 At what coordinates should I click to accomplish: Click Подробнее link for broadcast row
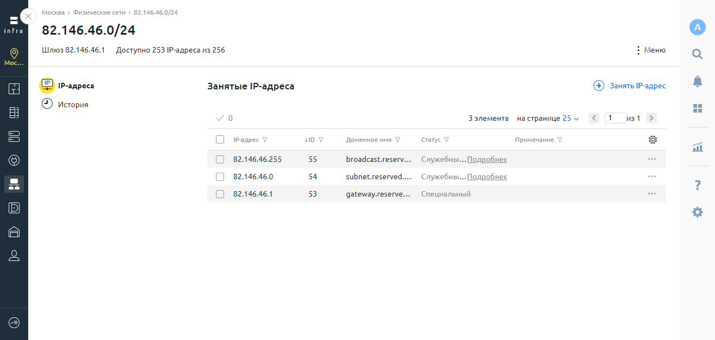click(487, 159)
